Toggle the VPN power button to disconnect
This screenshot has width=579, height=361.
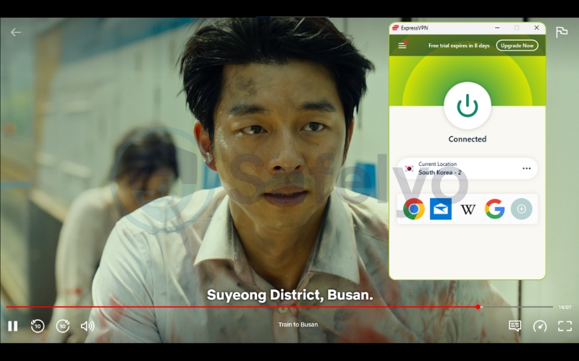pos(468,105)
